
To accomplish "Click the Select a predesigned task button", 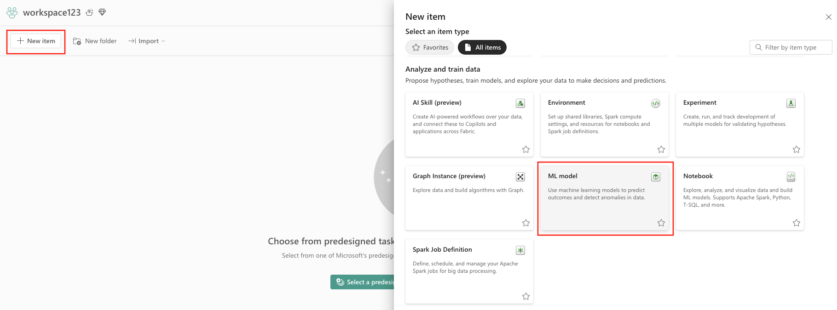I will [x=362, y=282].
